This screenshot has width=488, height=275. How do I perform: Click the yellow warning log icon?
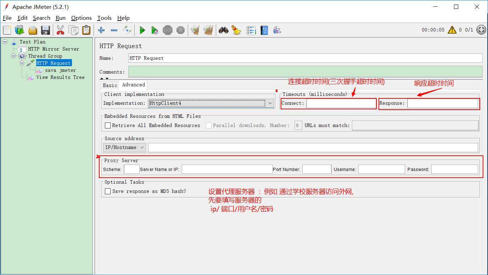point(452,30)
